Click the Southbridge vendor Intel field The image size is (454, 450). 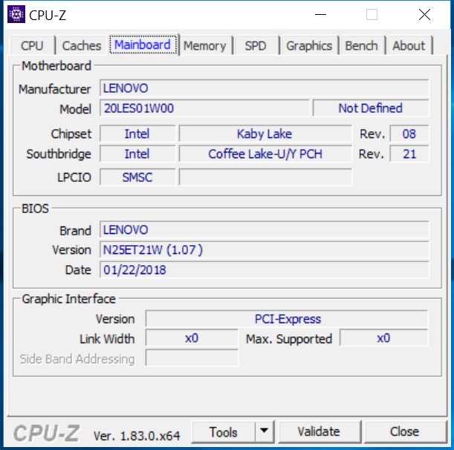137,154
